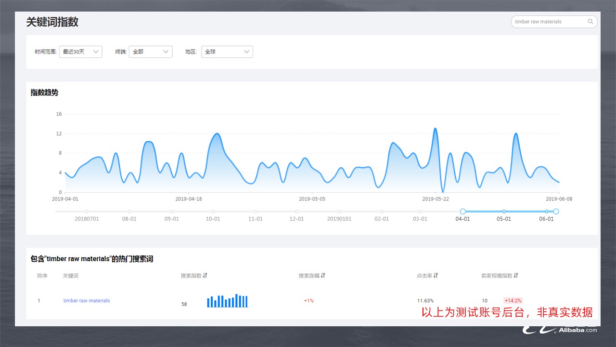
Task: Click the chart peak near 2019-05-22
Action: 436,129
